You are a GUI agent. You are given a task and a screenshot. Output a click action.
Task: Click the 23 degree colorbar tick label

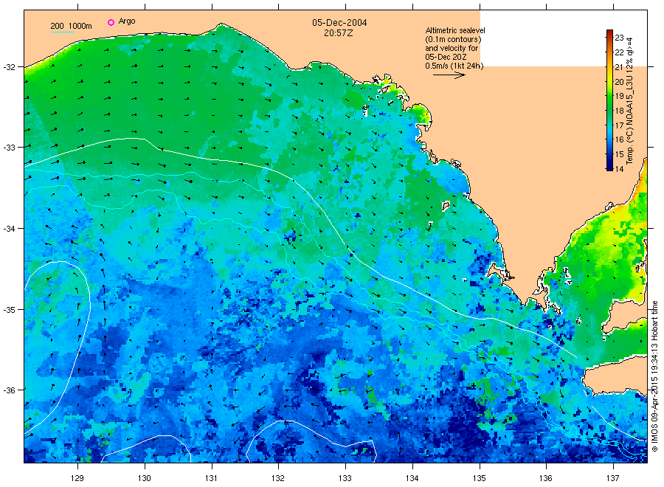(620, 38)
